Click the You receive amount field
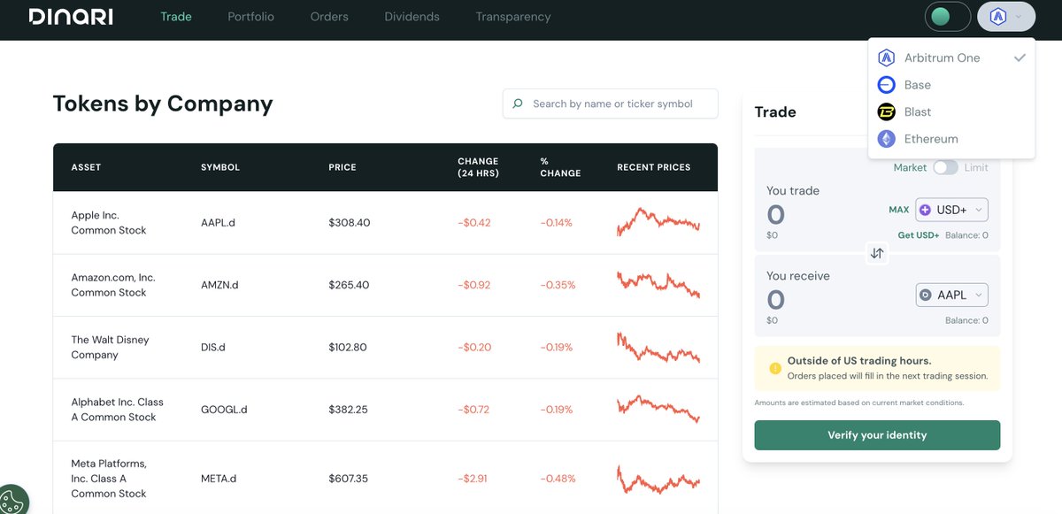 click(775, 300)
